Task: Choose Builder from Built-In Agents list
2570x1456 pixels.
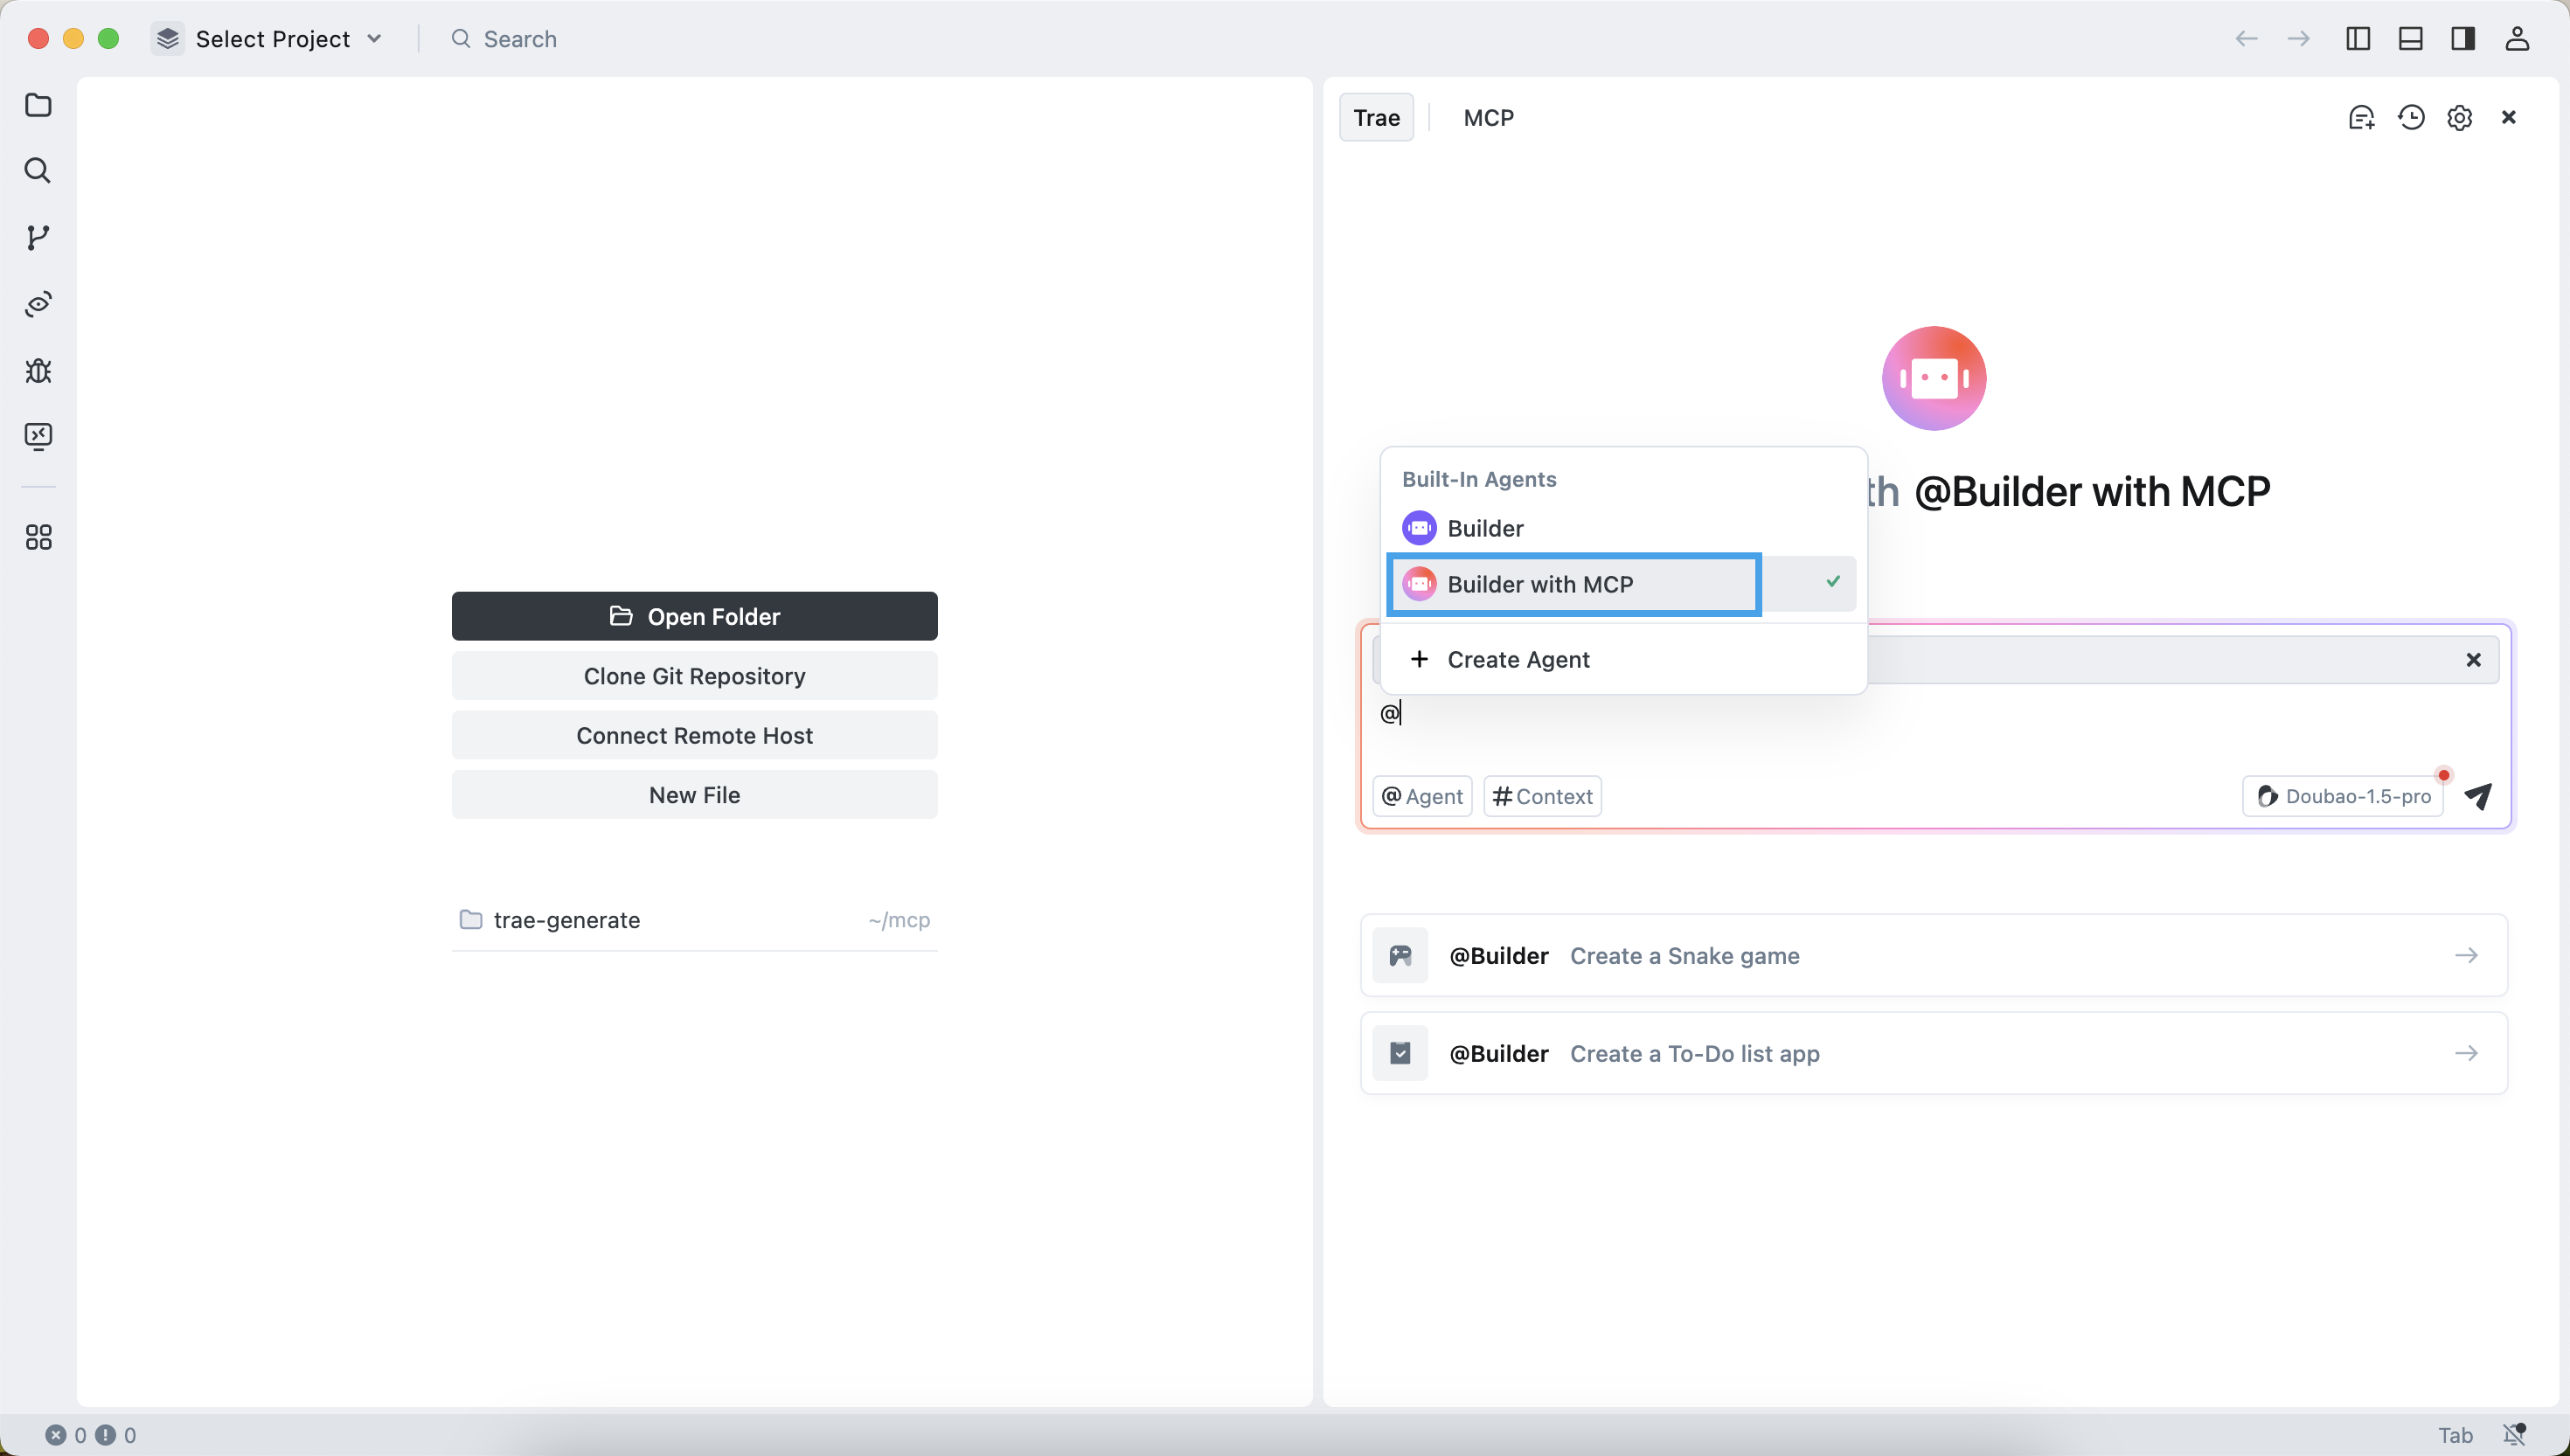Action: click(x=1485, y=528)
